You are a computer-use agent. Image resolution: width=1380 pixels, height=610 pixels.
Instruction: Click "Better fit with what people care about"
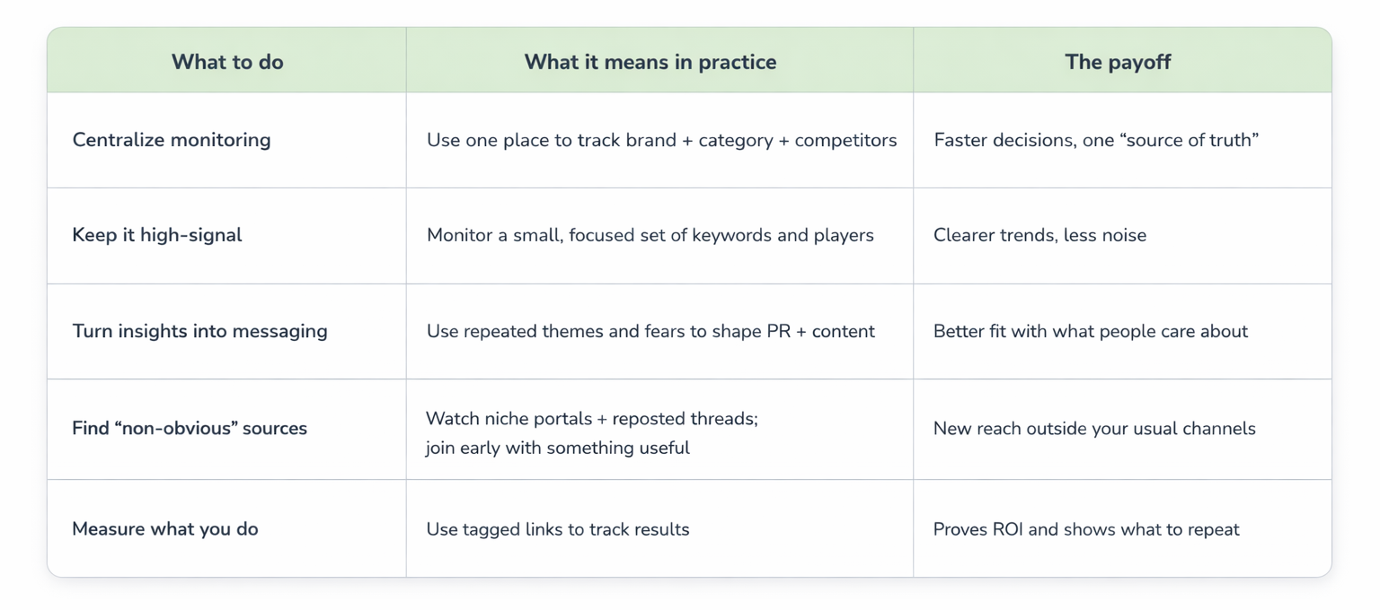(1090, 331)
